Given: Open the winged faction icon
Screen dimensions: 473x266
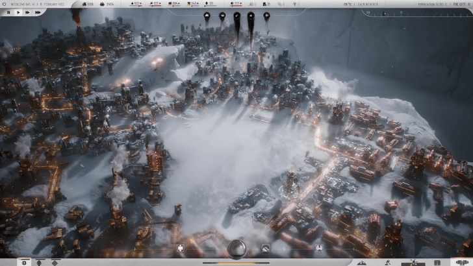Looking at the screenshot, I should click(320, 248).
